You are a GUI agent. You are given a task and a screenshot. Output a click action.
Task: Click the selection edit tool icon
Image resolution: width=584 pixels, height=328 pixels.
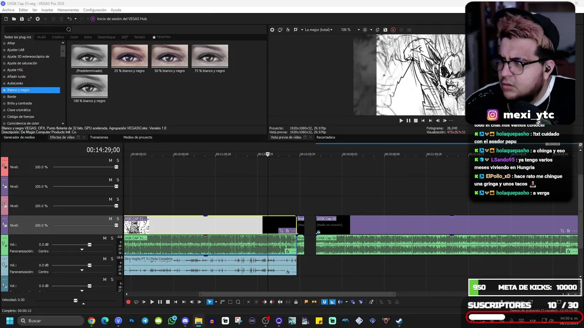point(230,302)
